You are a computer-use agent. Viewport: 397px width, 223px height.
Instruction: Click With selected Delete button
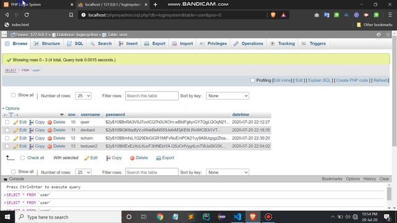coord(139,158)
